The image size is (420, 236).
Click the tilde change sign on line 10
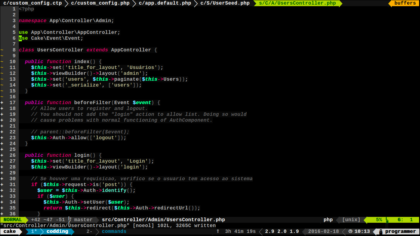pos(2,62)
